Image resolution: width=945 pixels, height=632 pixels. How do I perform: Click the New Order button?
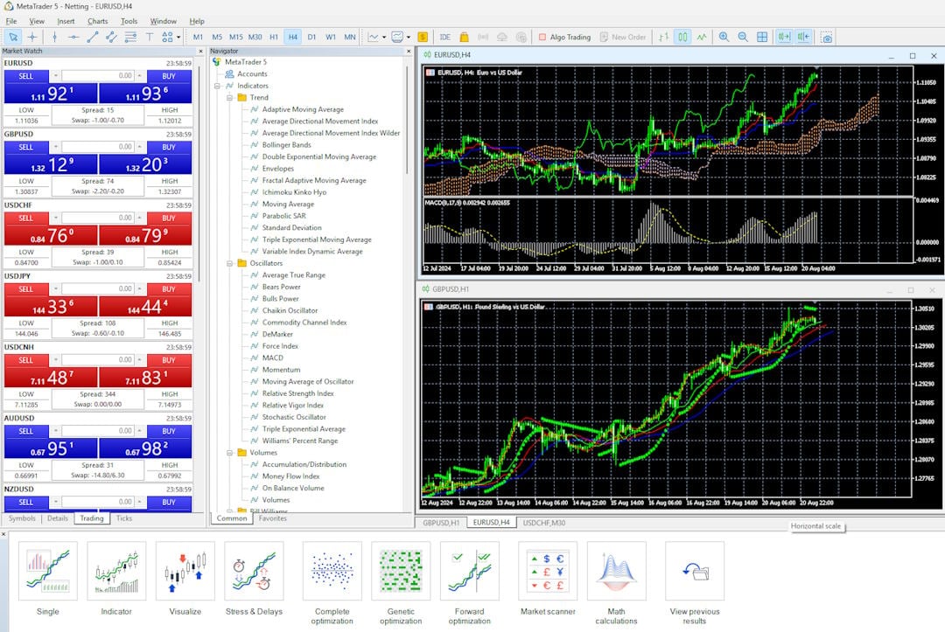click(623, 37)
